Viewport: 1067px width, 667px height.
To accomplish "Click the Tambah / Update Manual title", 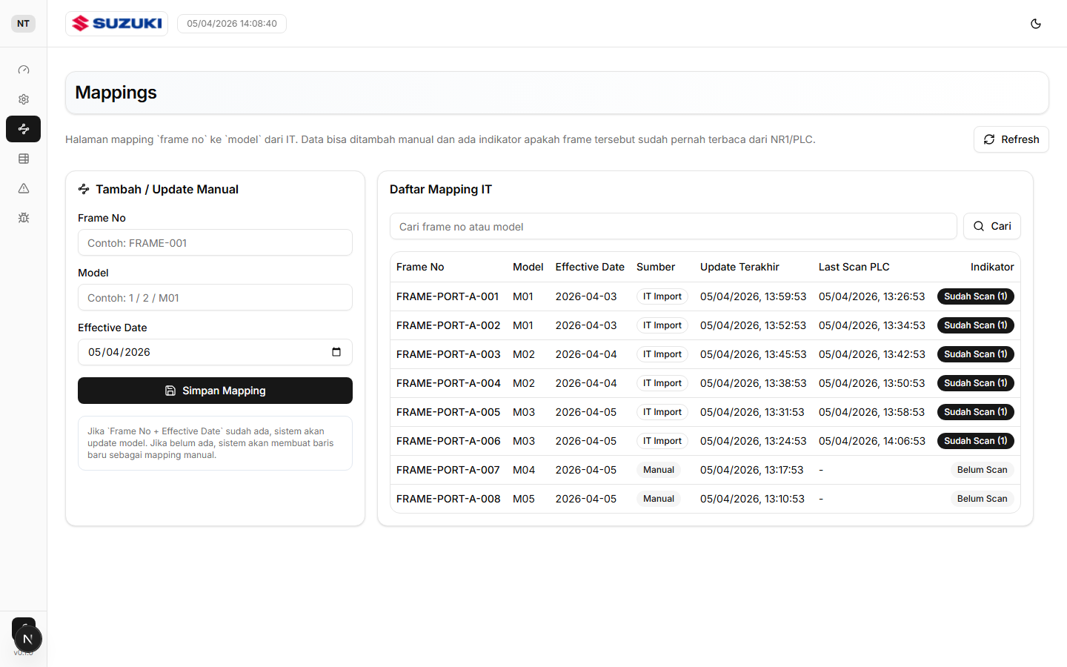I will (x=167, y=189).
